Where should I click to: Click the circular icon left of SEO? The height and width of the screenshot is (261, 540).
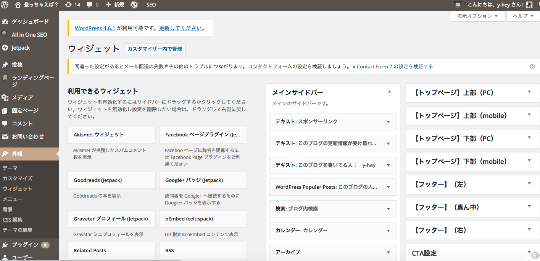(x=134, y=5)
